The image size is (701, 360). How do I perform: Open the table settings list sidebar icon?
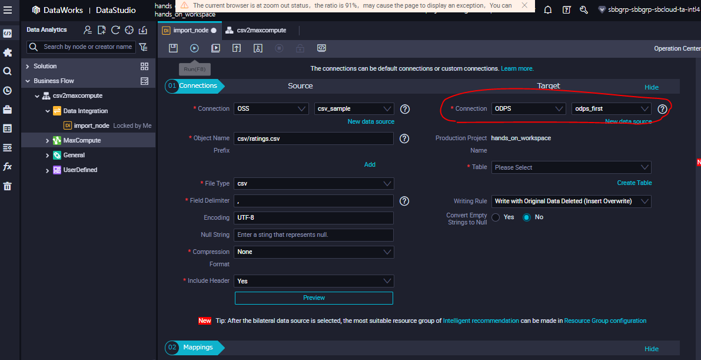[x=7, y=147]
